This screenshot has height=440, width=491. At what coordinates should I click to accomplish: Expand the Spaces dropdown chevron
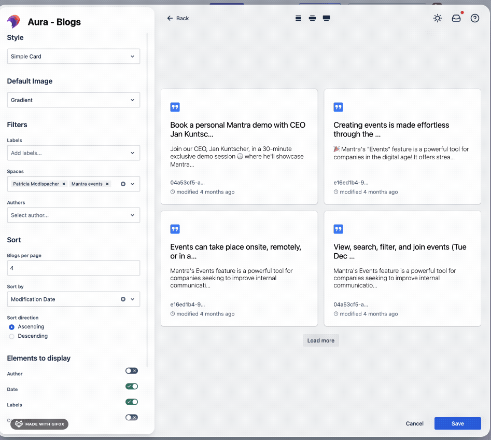point(132,184)
